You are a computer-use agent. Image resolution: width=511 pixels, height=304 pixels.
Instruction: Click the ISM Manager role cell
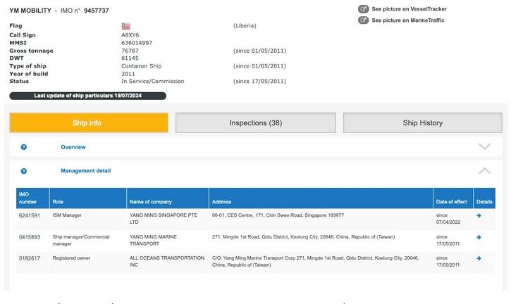pyautogui.click(x=67, y=215)
